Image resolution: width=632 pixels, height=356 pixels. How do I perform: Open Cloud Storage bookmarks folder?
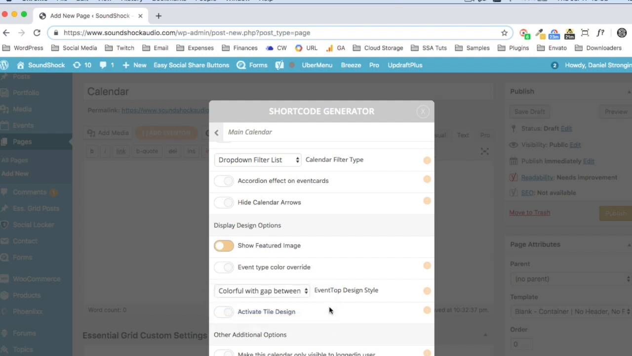[x=378, y=48]
